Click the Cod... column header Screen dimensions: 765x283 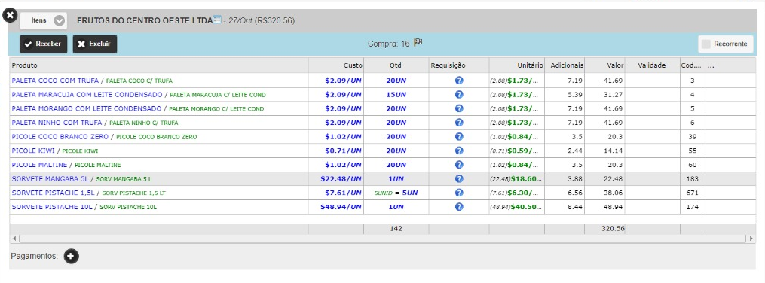pyautogui.click(x=693, y=65)
